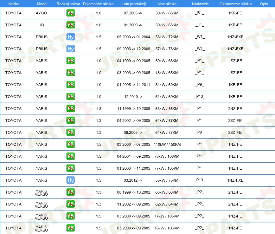Click petrol icon for YARIS VERSO 62kW row
Screen dimensions: 275x234
(x=70, y=204)
